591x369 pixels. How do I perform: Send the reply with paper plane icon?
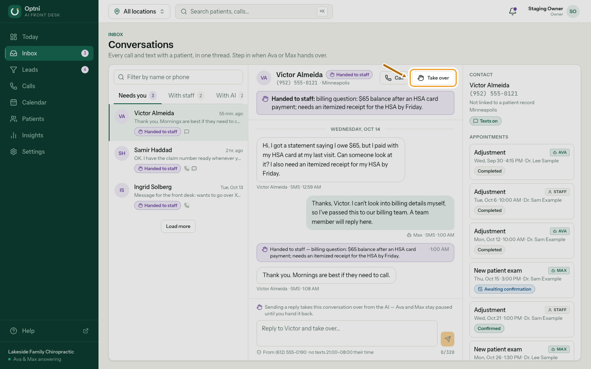447,339
